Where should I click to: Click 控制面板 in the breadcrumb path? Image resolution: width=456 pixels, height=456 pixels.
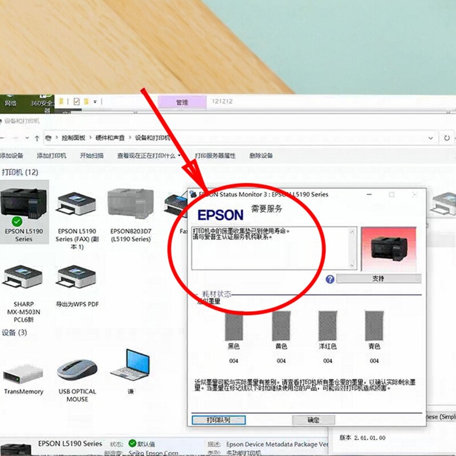tap(74, 138)
